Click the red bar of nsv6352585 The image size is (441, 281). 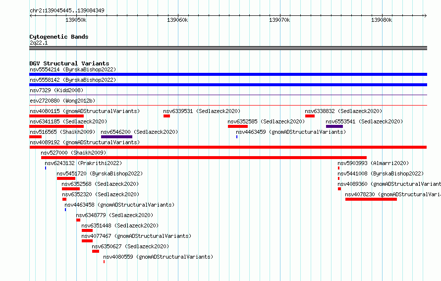tap(238, 126)
